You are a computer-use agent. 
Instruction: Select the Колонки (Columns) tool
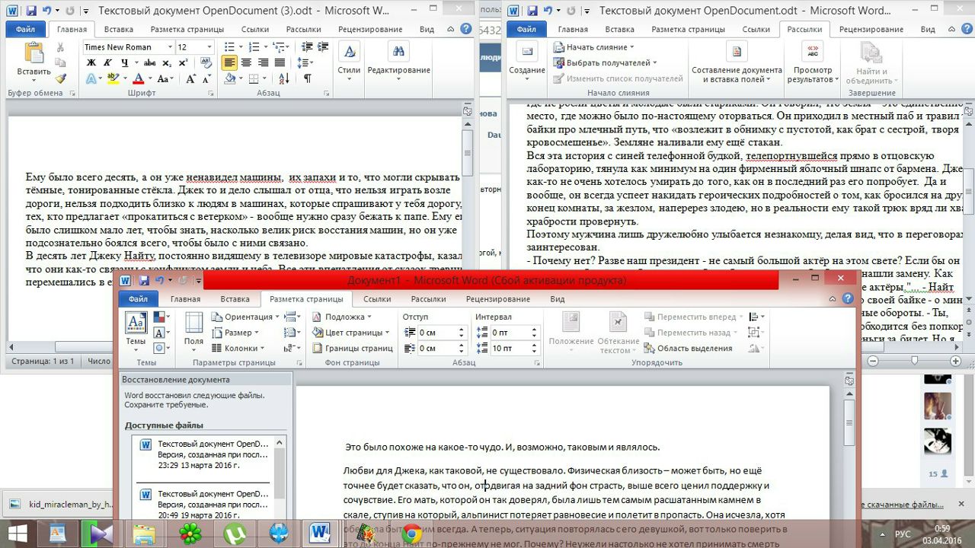tap(241, 348)
